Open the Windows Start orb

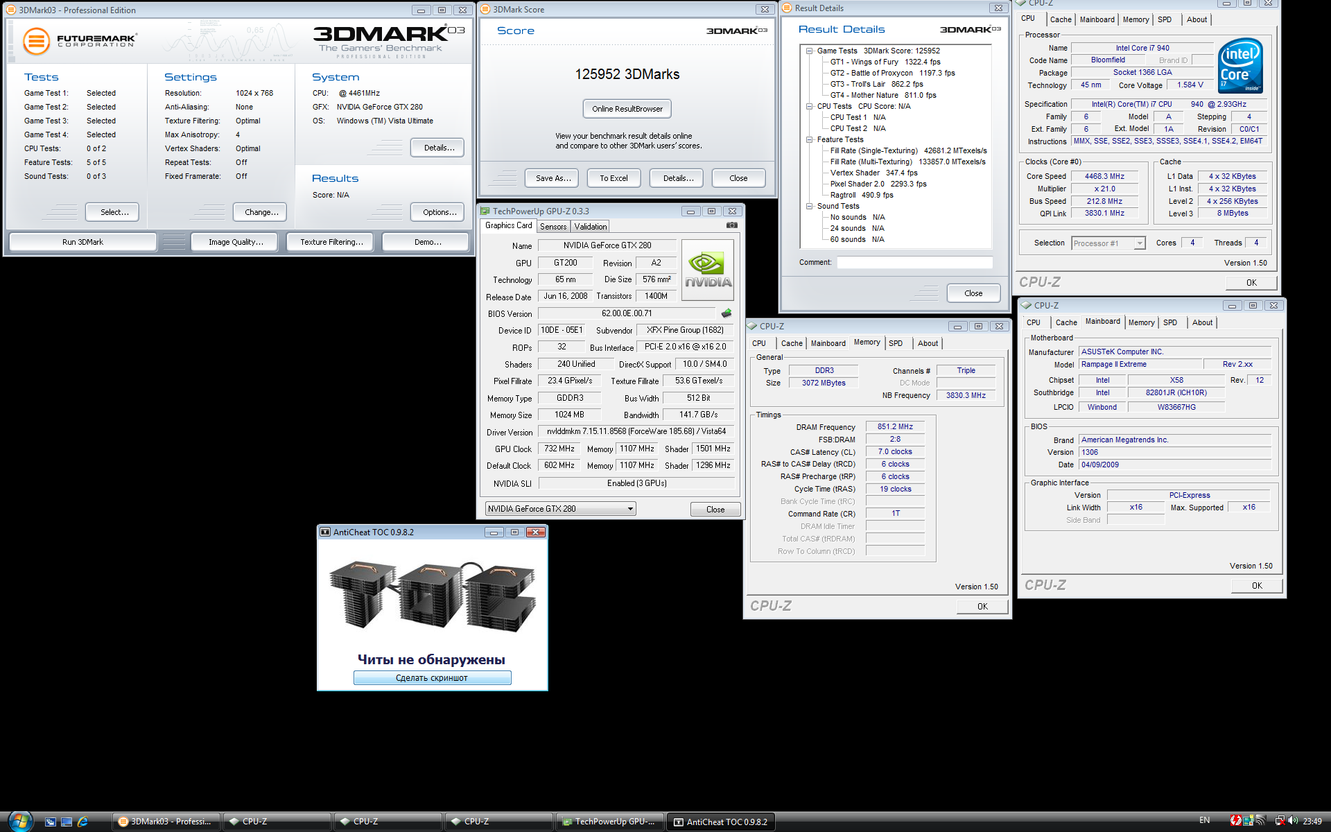[x=19, y=821]
